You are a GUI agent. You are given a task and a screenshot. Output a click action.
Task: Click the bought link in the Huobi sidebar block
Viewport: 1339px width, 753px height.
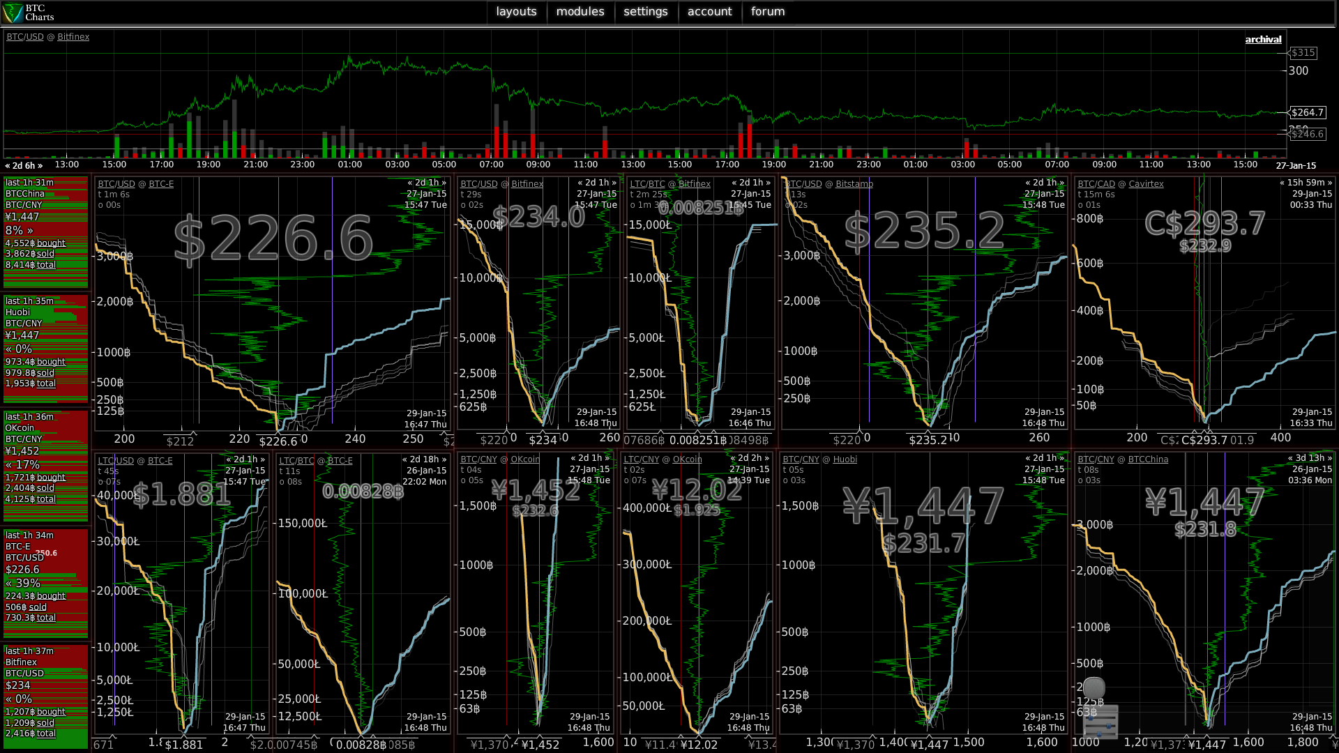point(51,362)
